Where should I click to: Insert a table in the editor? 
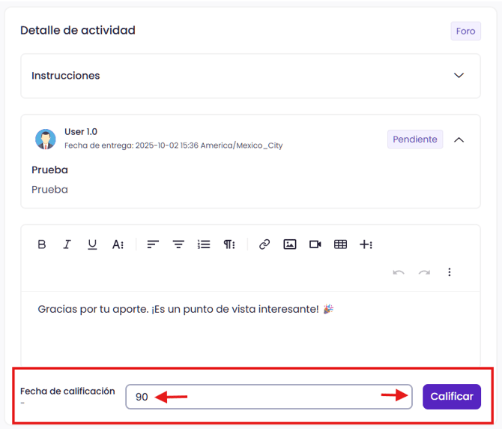(341, 244)
